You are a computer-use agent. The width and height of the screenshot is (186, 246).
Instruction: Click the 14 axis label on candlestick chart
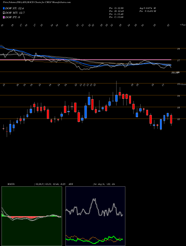click(x=178, y=96)
